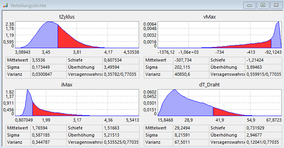The width and height of the screenshot is (284, 148).
Task: Click tZyklus axis minimum label 3,08943
Action: (23, 52)
